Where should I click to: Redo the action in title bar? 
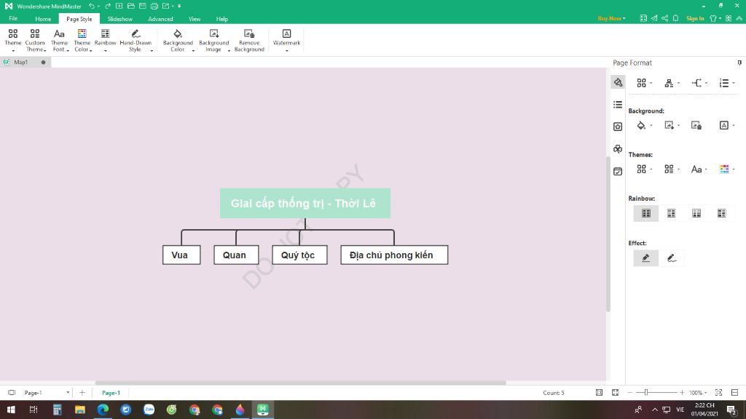coord(108,6)
